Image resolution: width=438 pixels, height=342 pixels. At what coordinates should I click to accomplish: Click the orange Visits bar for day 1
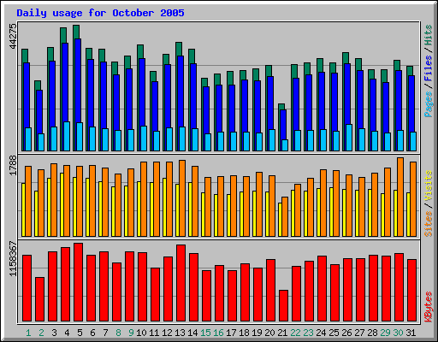[x=28, y=201]
